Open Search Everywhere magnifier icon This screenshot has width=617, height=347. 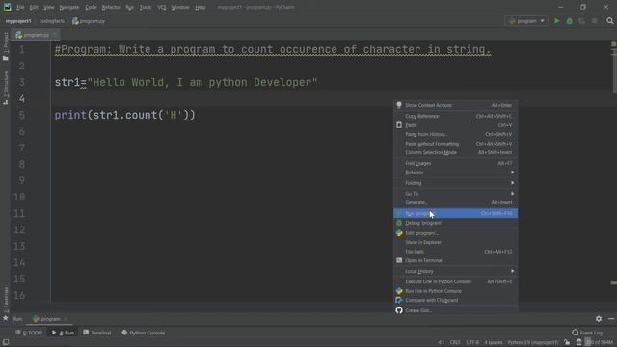pyautogui.click(x=610, y=21)
